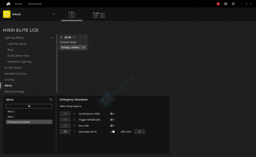This screenshot has height=157, width=256.
Task: Disable the Shut down the PC toggle
Action: click(112, 131)
